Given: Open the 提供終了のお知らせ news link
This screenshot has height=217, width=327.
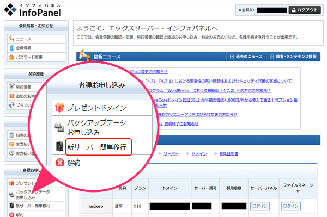Looking at the screenshot, I should click(179, 124).
